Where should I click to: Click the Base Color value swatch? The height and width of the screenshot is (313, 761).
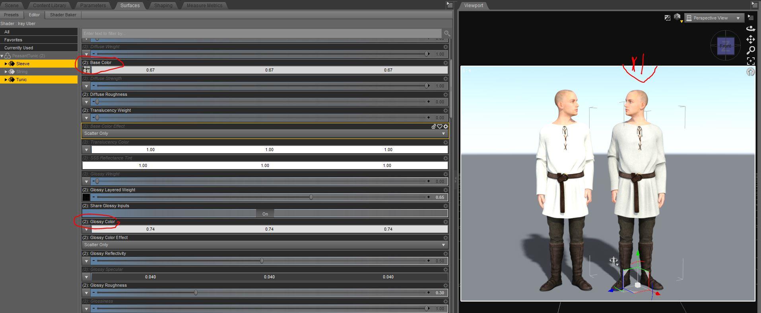click(270, 70)
